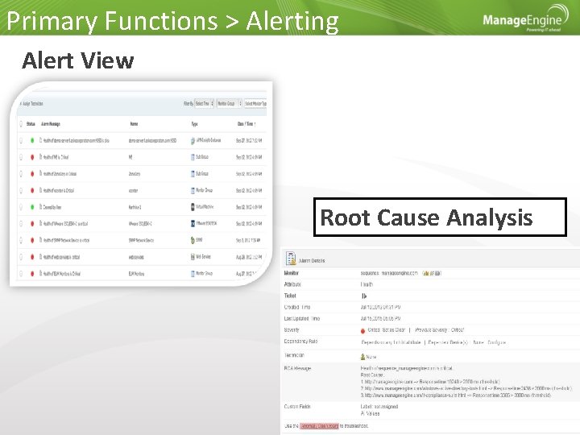The width and height of the screenshot is (580, 435).
Task: Click the red Severity indicator in Alarm Details
Action: pyautogui.click(x=362, y=331)
